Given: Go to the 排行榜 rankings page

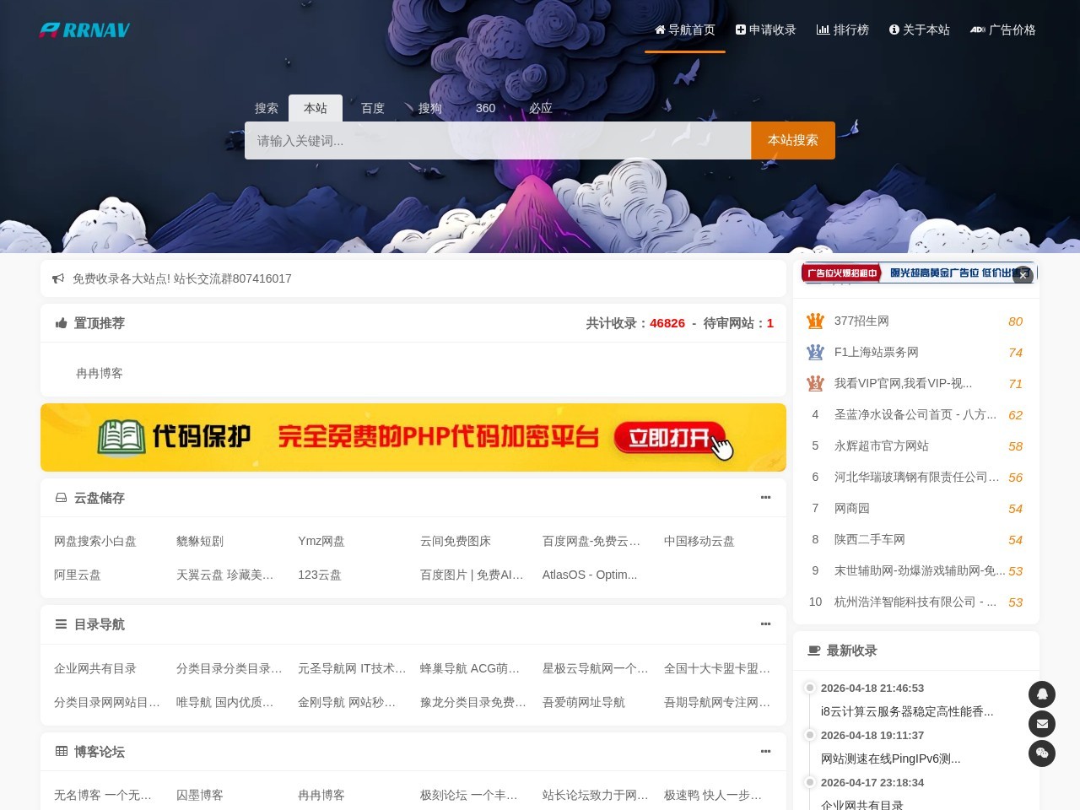Looking at the screenshot, I should 843,30.
